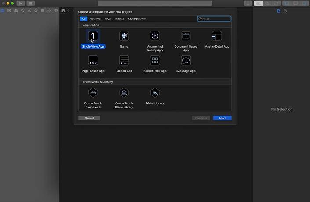Select the Cocoa Touch Framework template
Viewport: 310px width, 202px height.
coord(93,93)
